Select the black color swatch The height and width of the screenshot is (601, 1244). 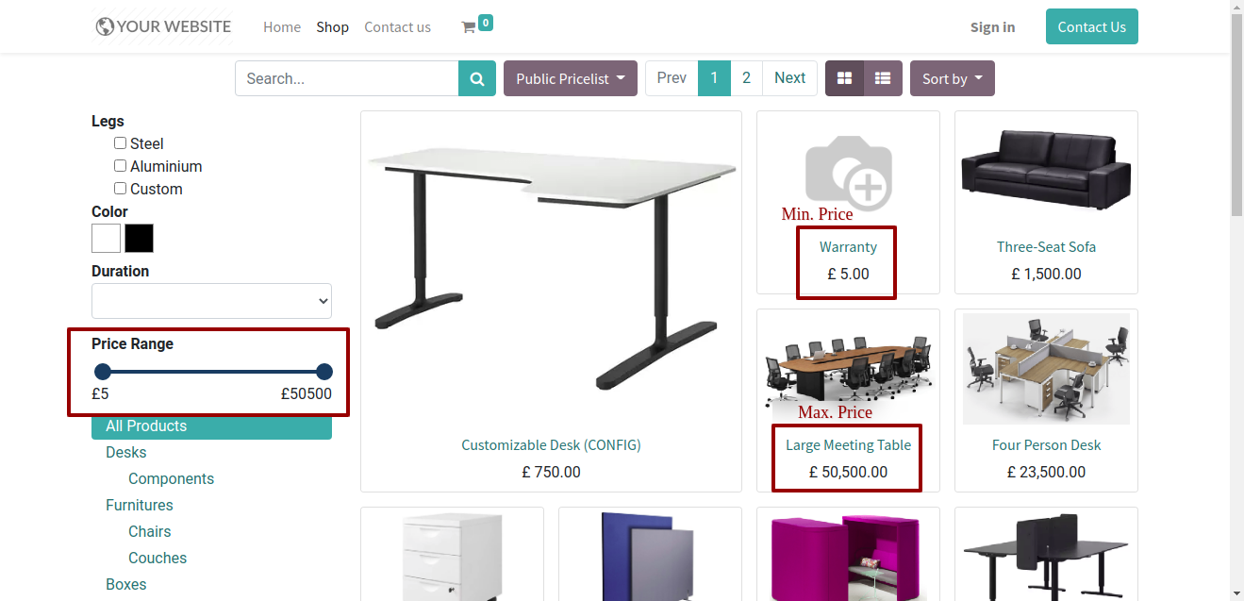(x=139, y=239)
